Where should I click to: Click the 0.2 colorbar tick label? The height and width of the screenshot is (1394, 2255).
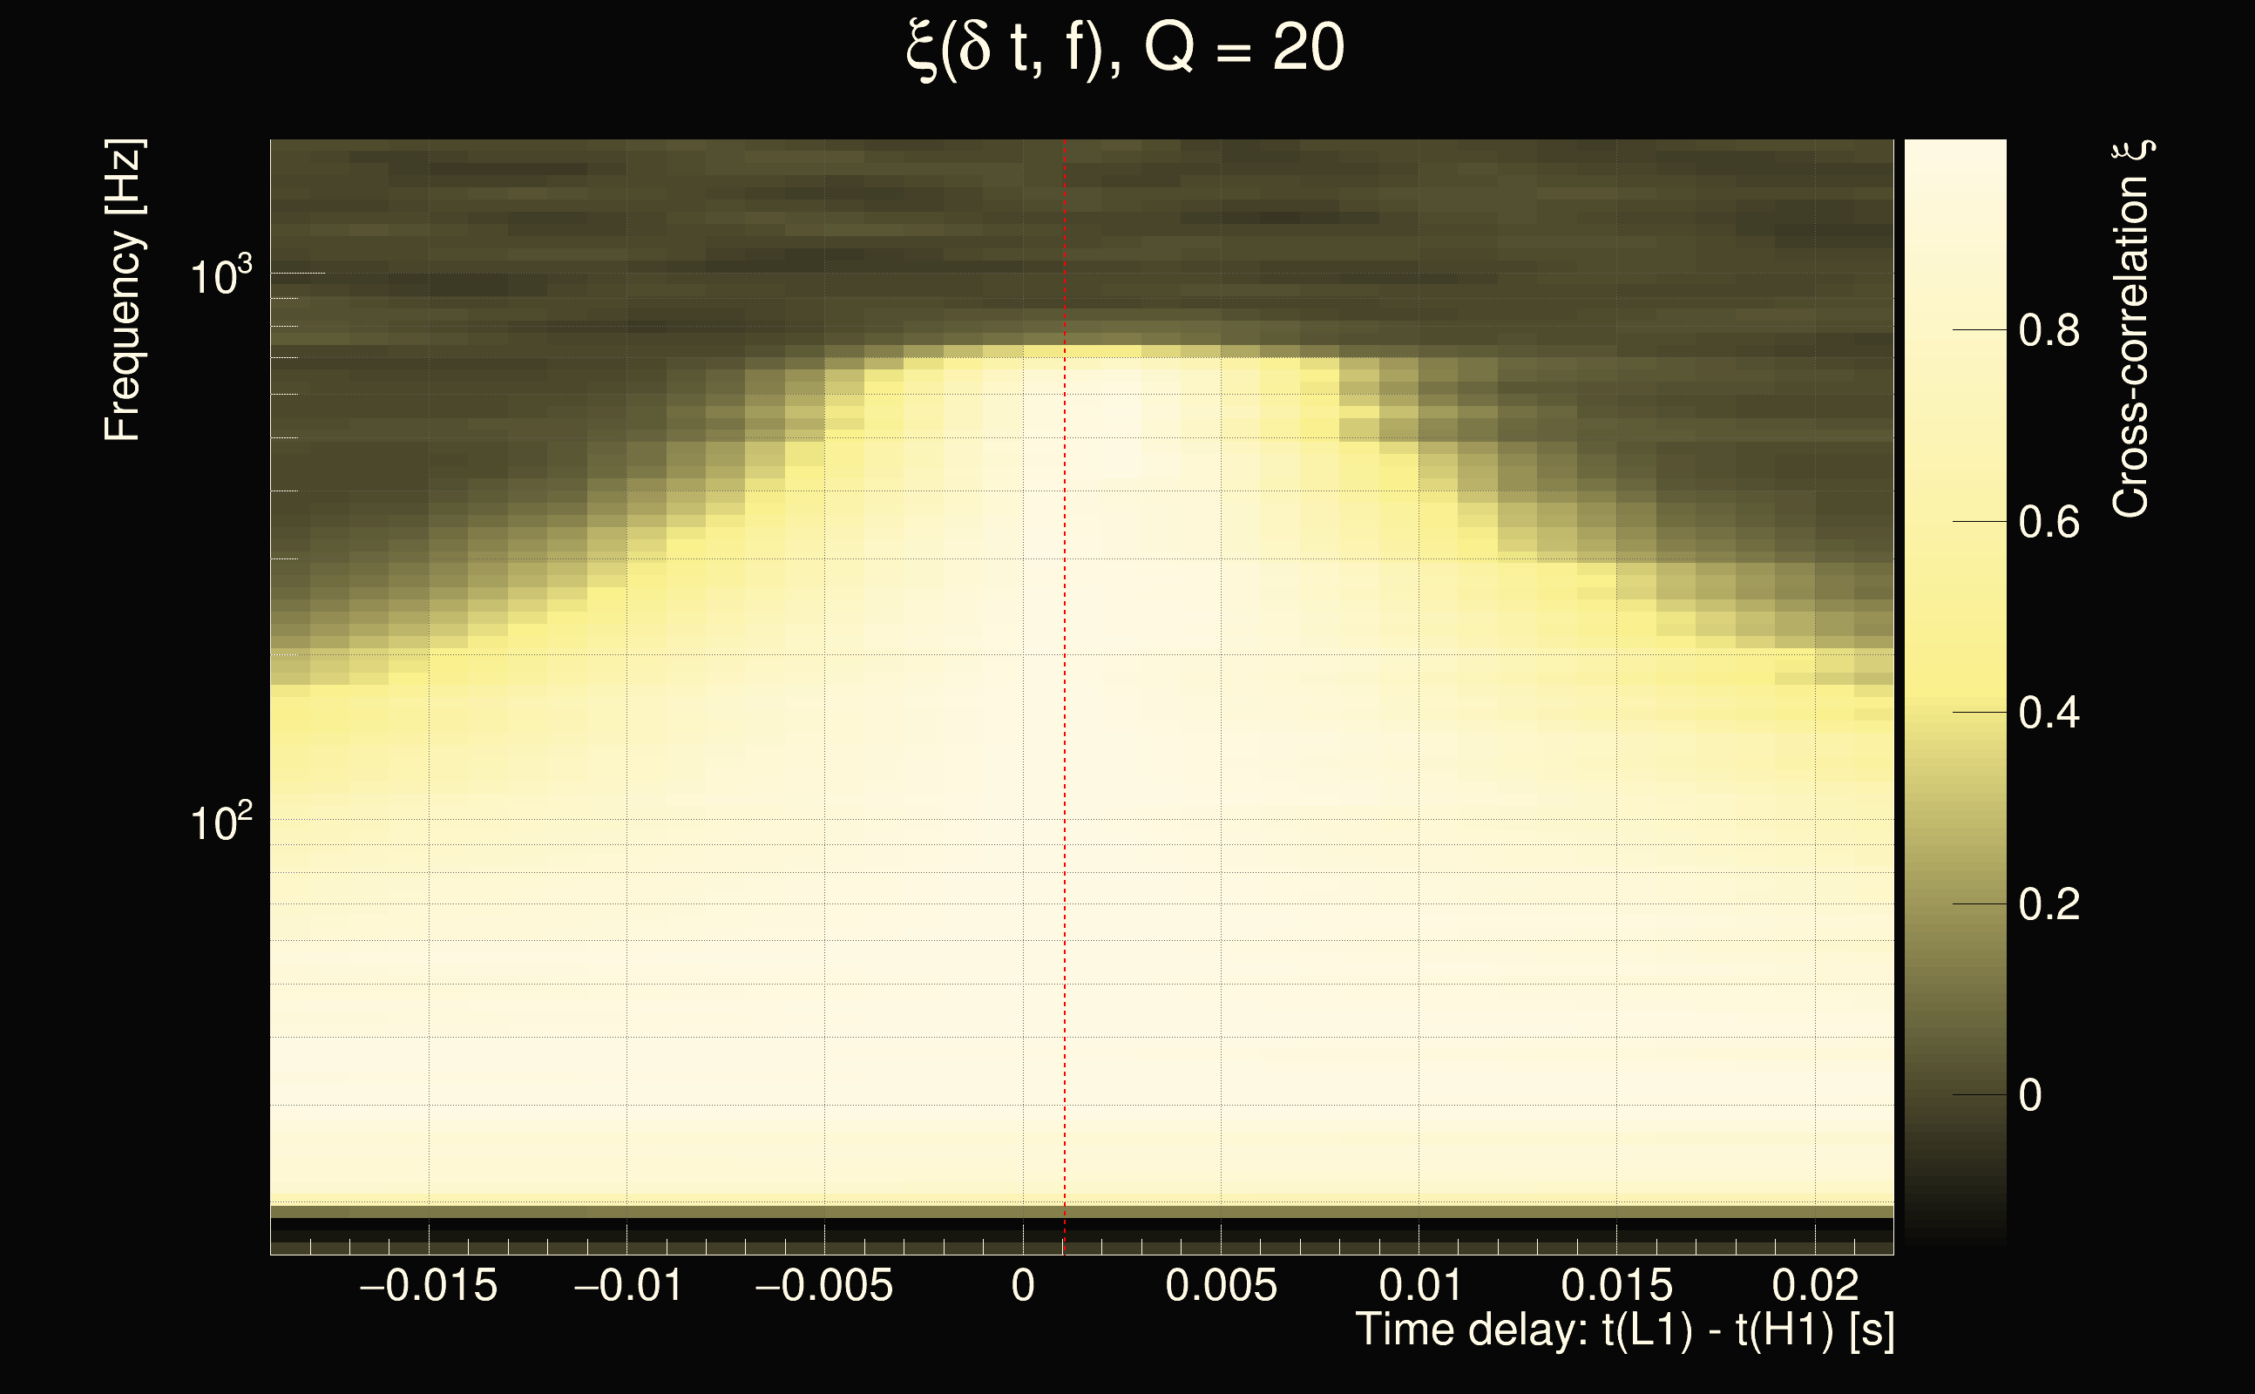point(2048,904)
